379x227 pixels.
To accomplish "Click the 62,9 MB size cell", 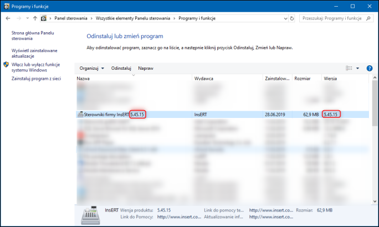I will tap(311, 115).
